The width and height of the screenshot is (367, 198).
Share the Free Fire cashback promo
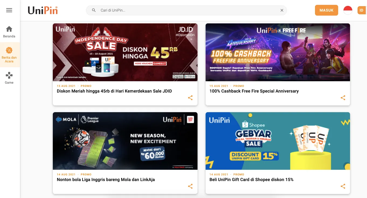point(343,98)
